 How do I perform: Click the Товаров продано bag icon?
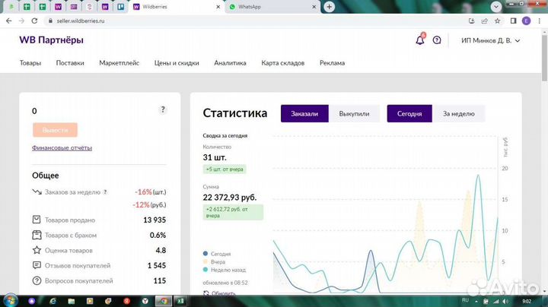click(37, 220)
